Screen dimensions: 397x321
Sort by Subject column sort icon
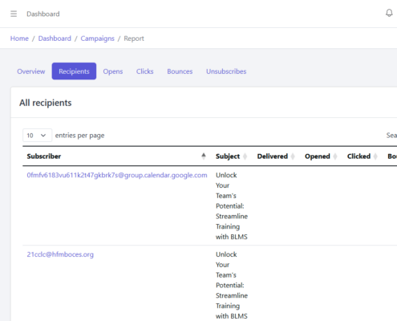coord(245,156)
